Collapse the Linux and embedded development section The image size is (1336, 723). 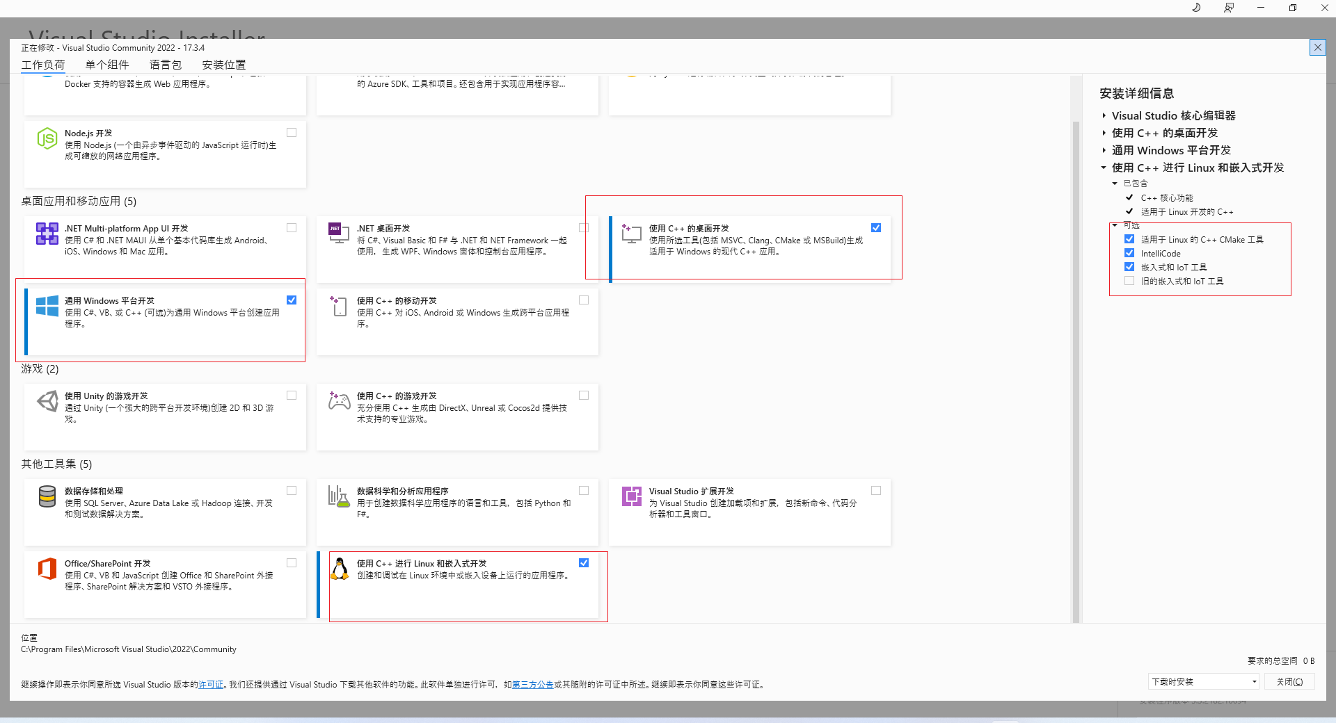click(x=1104, y=168)
